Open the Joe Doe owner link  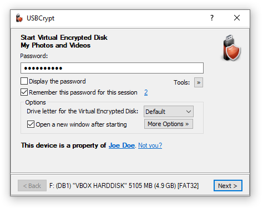coord(122,145)
